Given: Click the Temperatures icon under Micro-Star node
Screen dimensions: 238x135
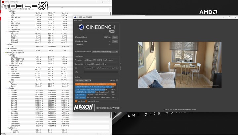Looking at the screenshot, I should pyautogui.click(x=8, y=32).
